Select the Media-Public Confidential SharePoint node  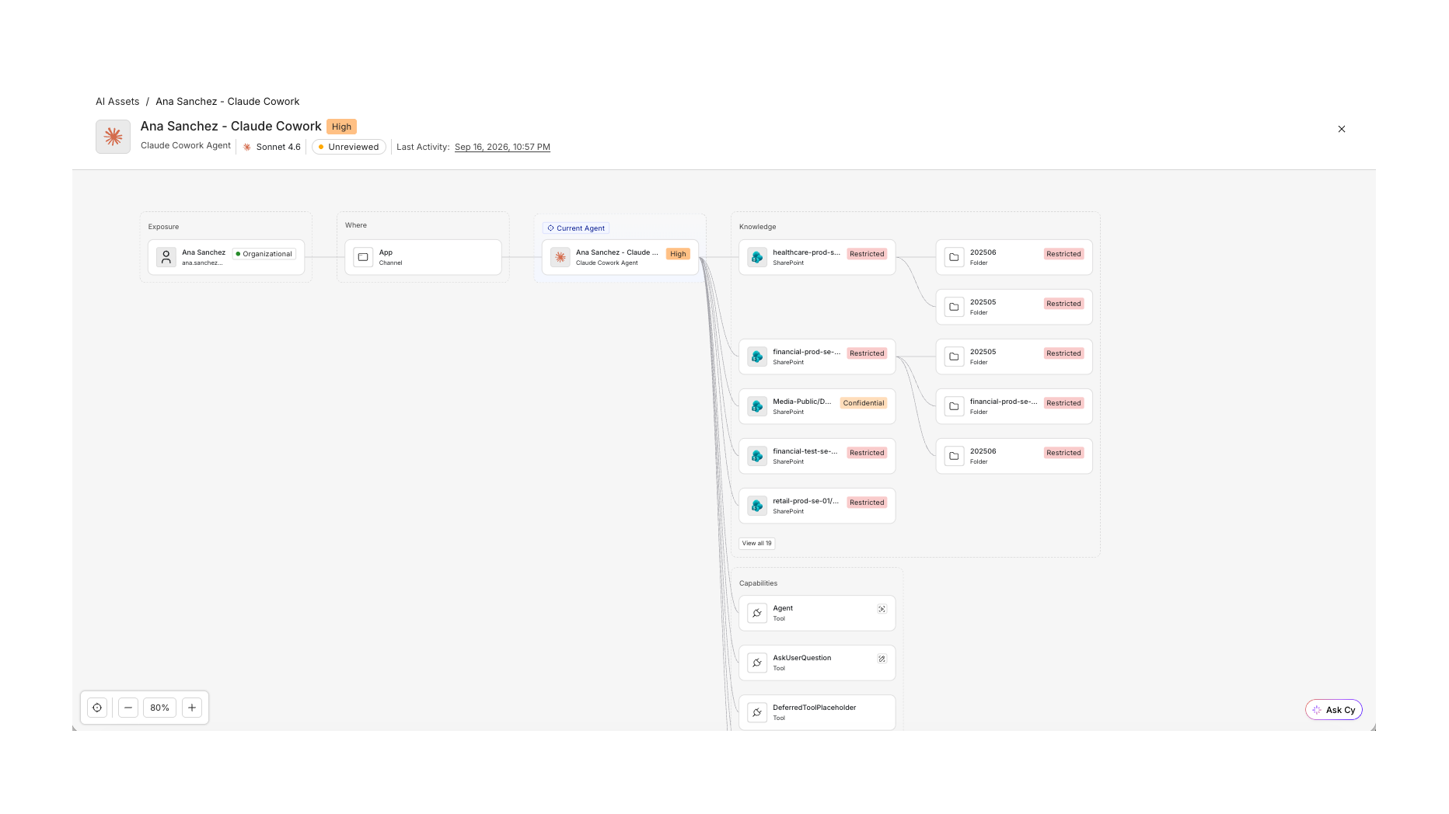pyautogui.click(x=817, y=406)
